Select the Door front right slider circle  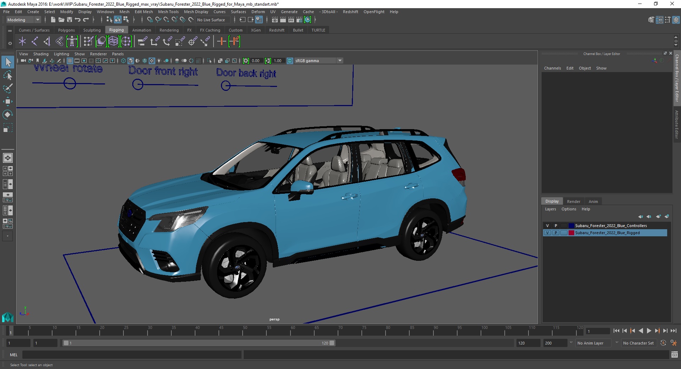point(138,84)
